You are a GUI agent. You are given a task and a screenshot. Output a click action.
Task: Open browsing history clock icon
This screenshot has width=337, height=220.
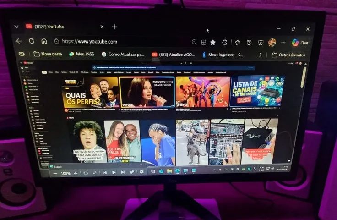[249, 43]
